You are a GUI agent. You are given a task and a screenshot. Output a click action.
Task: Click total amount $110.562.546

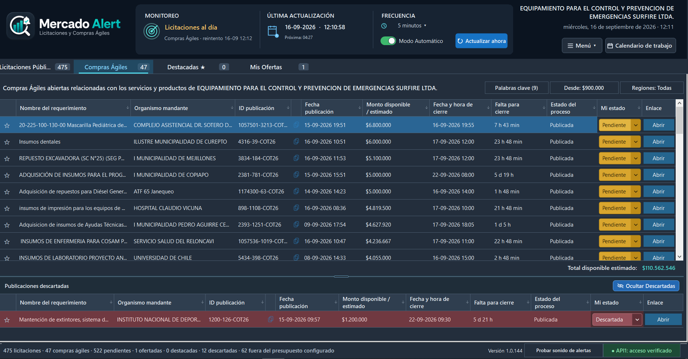pyautogui.click(x=658, y=268)
